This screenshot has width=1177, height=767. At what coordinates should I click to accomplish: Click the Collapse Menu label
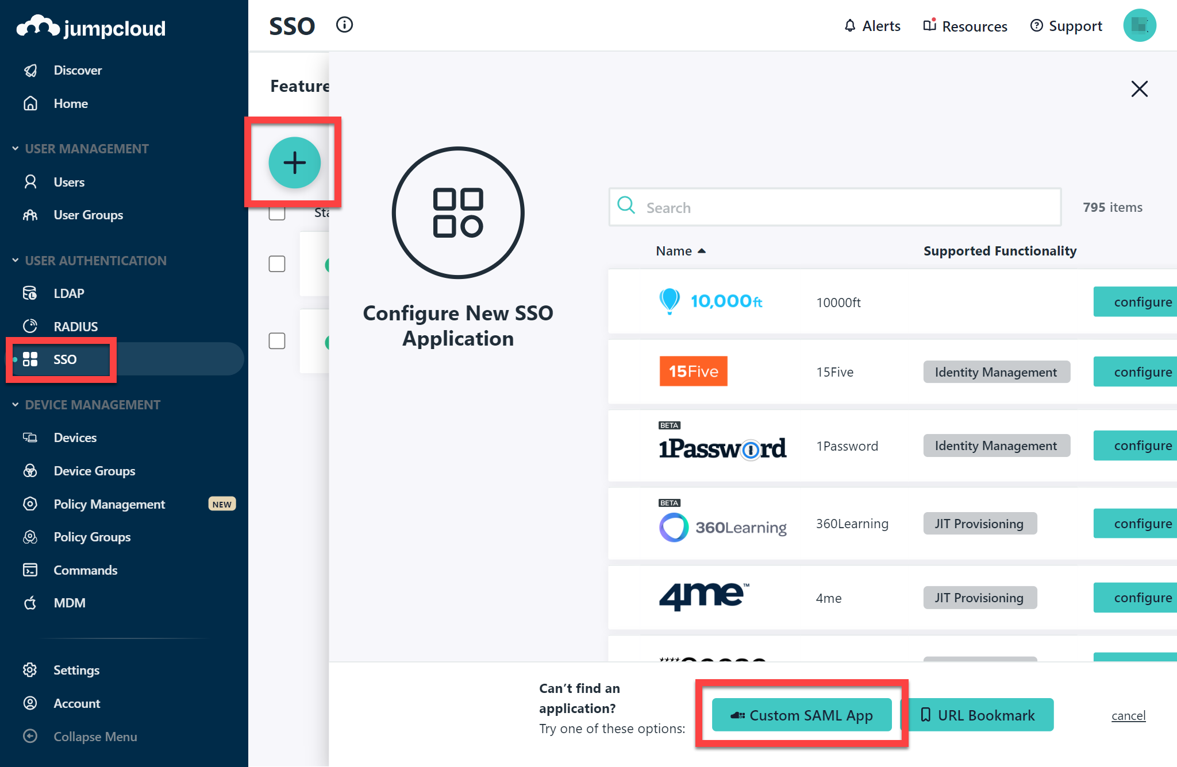tap(95, 737)
